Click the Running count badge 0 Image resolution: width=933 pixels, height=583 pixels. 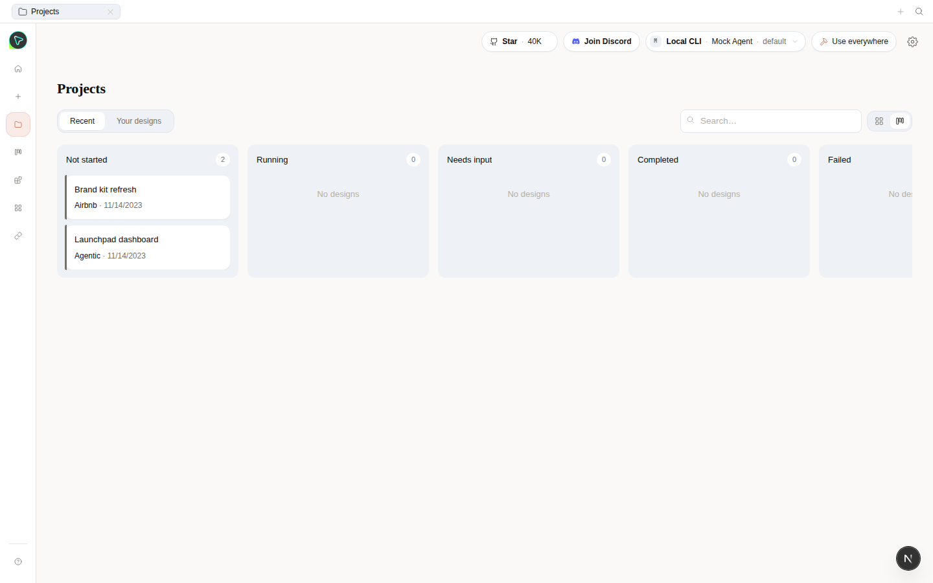(x=413, y=159)
